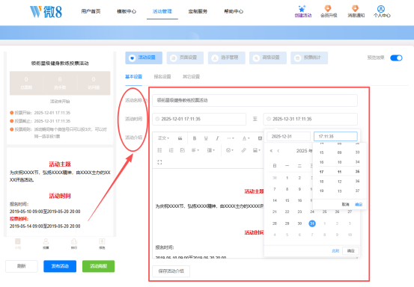414x287 pixels.
Task: Click the date input 2025-12-31 in the picker
Action: [288, 137]
